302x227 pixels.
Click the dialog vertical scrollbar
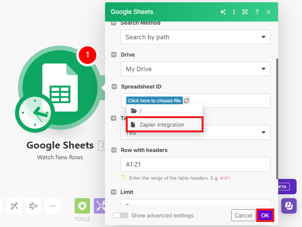(x=277, y=119)
